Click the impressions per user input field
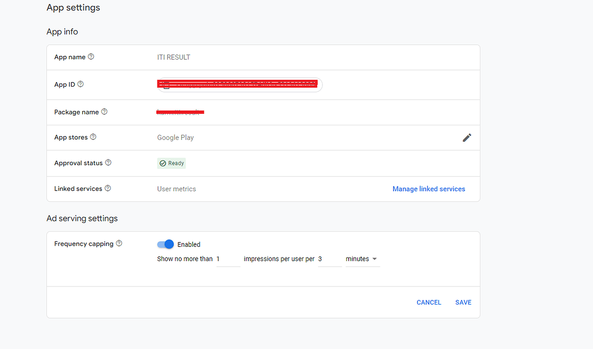 228,259
